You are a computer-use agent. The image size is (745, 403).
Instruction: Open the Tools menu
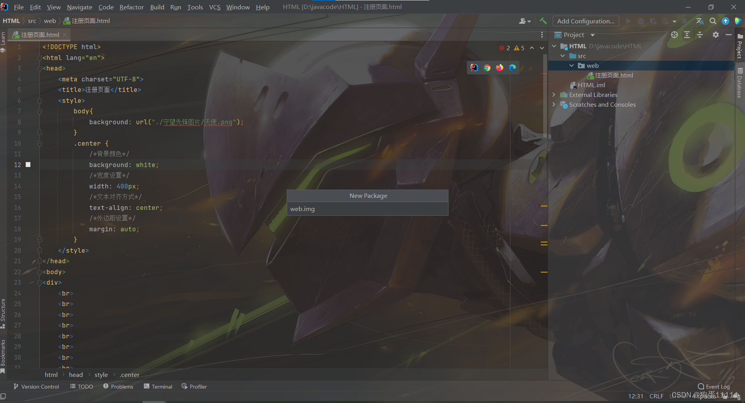pyautogui.click(x=195, y=7)
